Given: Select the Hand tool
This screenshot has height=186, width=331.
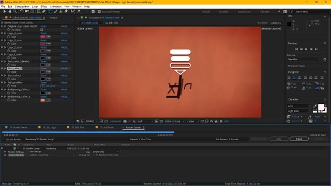Looking at the screenshot, I should tap(10, 11).
